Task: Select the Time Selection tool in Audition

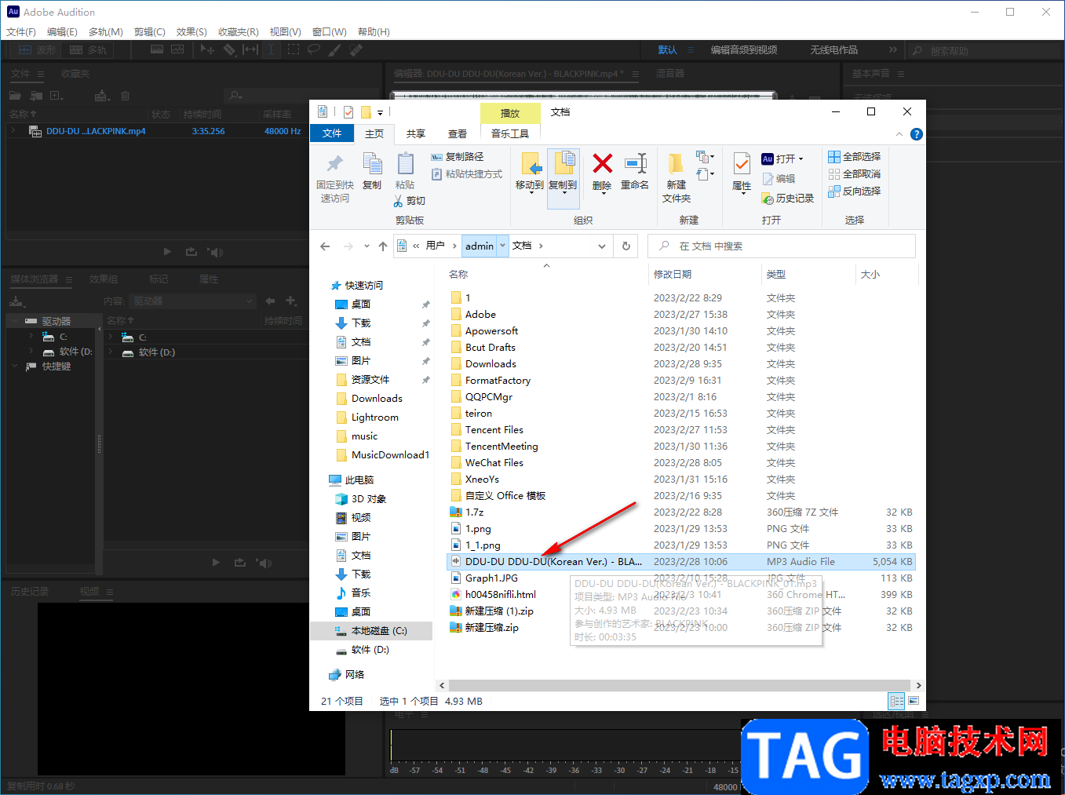Action: pos(271,49)
